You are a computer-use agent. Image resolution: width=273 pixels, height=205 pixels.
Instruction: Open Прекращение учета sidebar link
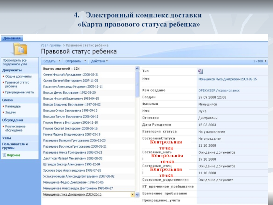pyautogui.click(x=19, y=92)
